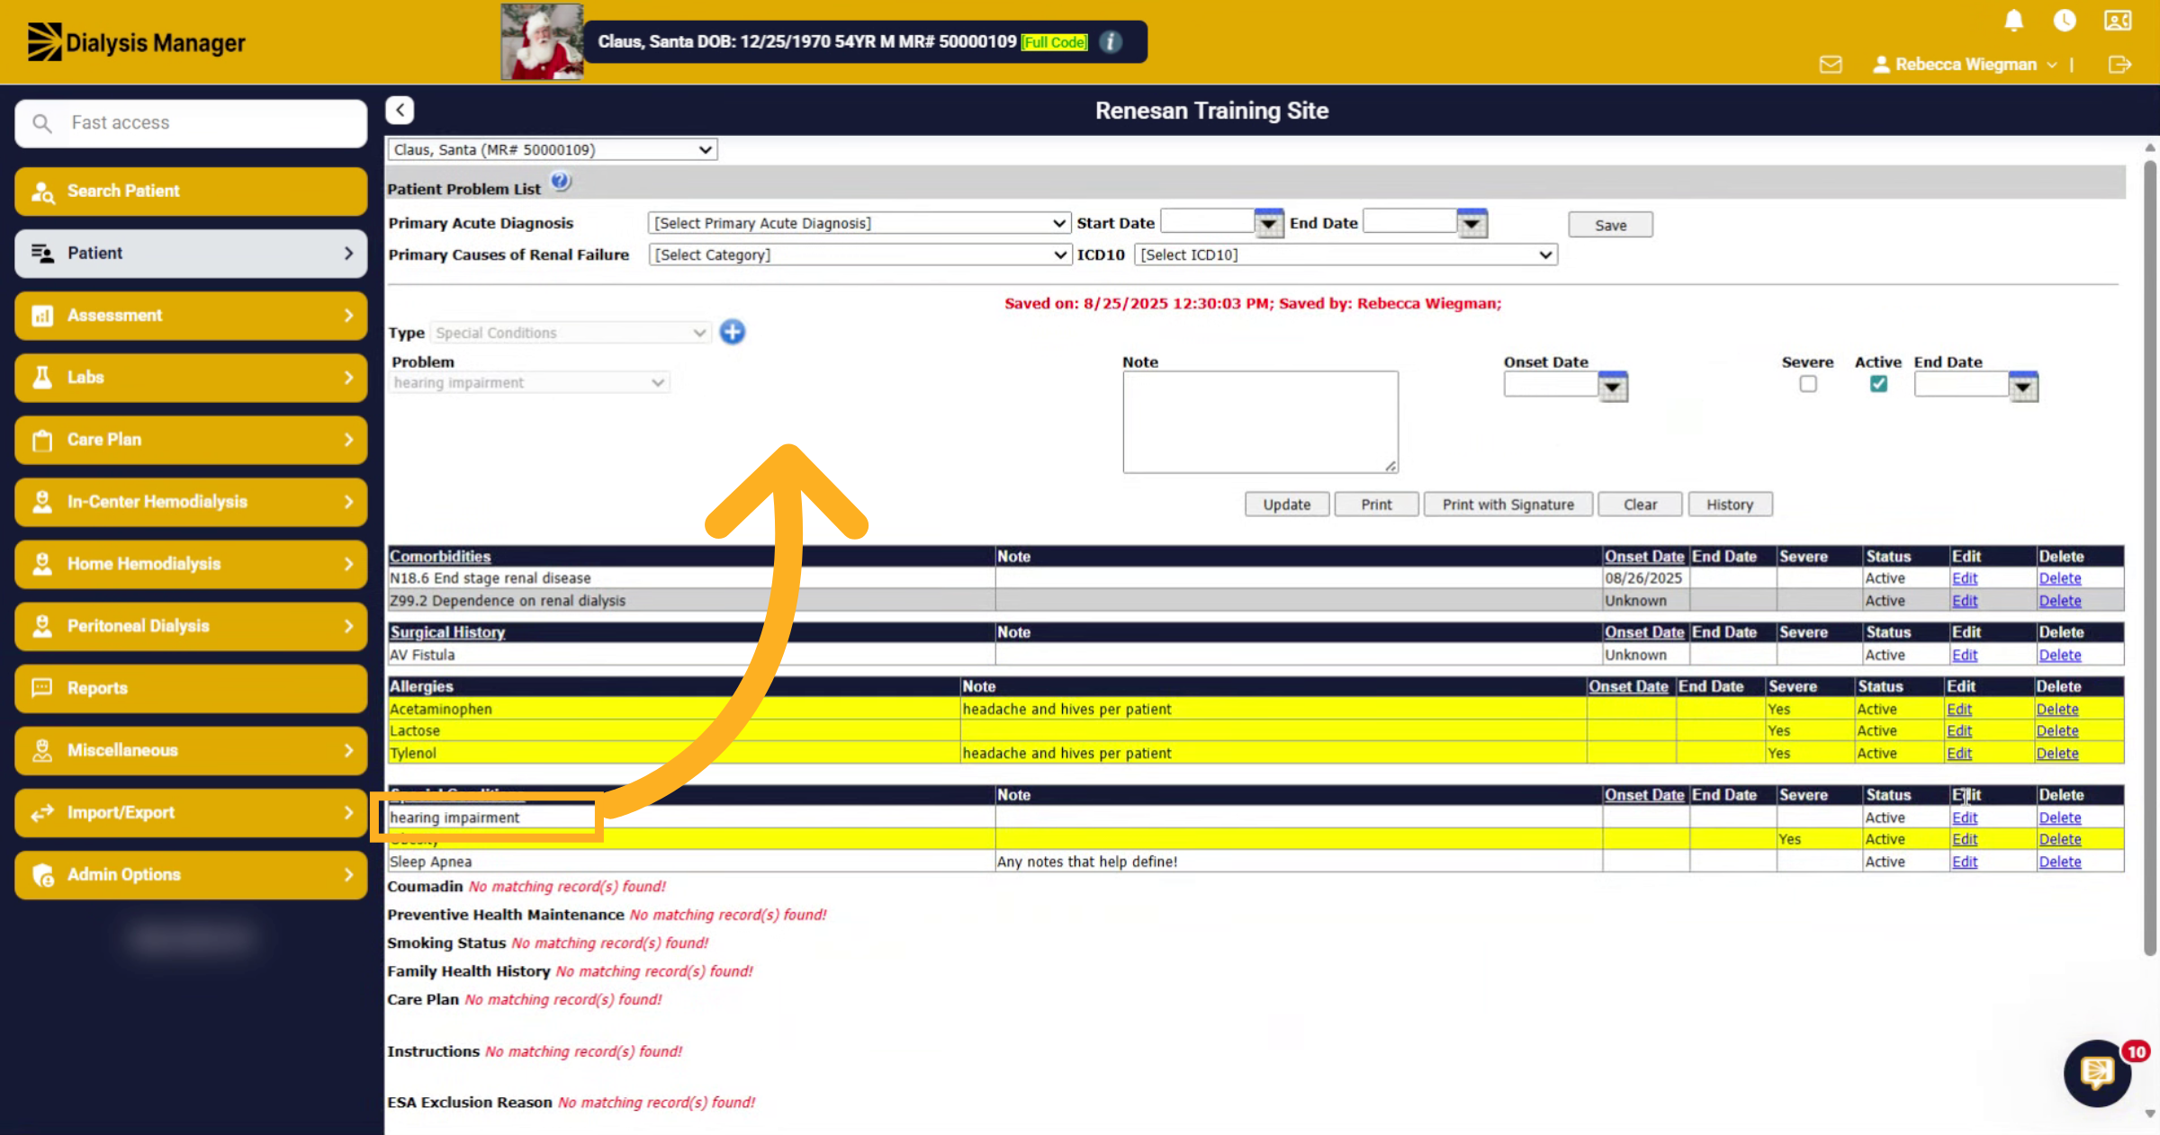The height and width of the screenshot is (1135, 2160).
Task: Collapse sidebar with the back chevron button
Action: click(400, 110)
